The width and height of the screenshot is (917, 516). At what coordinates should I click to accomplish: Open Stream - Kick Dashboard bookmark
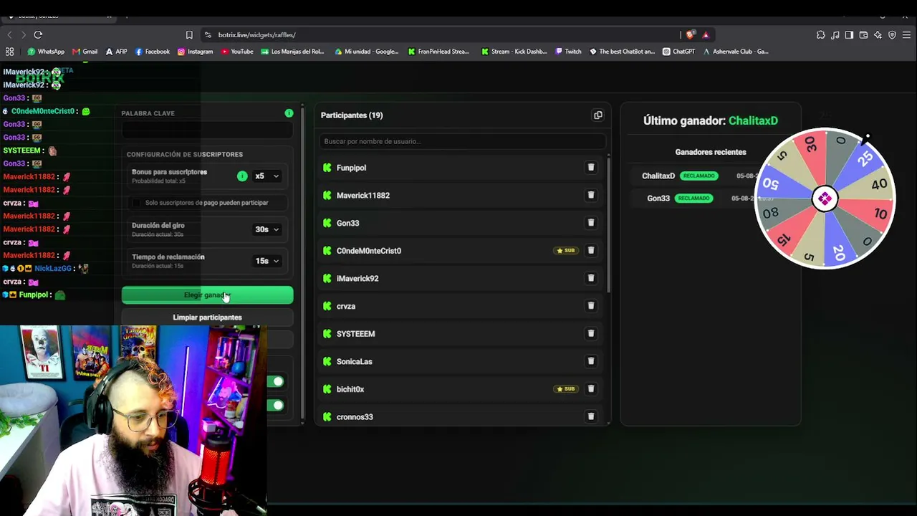coord(514,52)
